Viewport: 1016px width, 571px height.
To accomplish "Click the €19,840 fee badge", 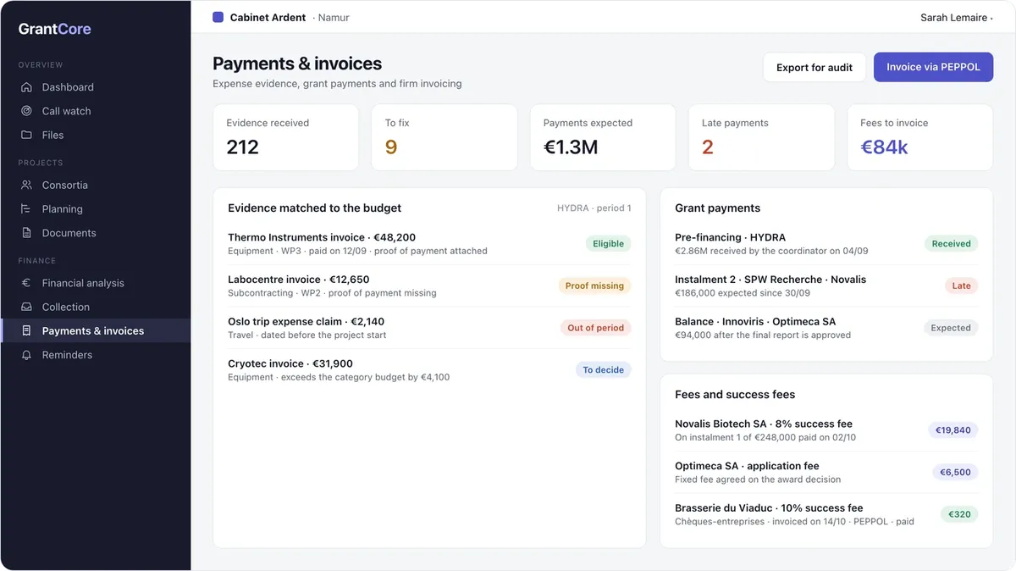I will (952, 430).
